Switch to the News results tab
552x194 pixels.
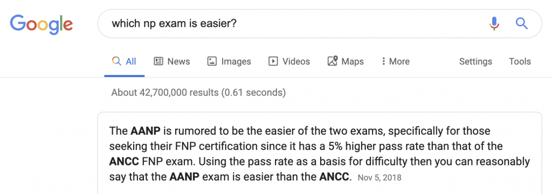[172, 61]
